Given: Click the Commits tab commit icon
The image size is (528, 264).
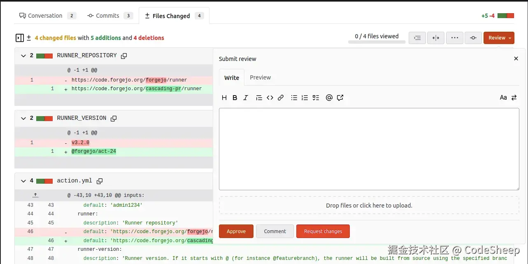Looking at the screenshot, I should pyautogui.click(x=91, y=16).
